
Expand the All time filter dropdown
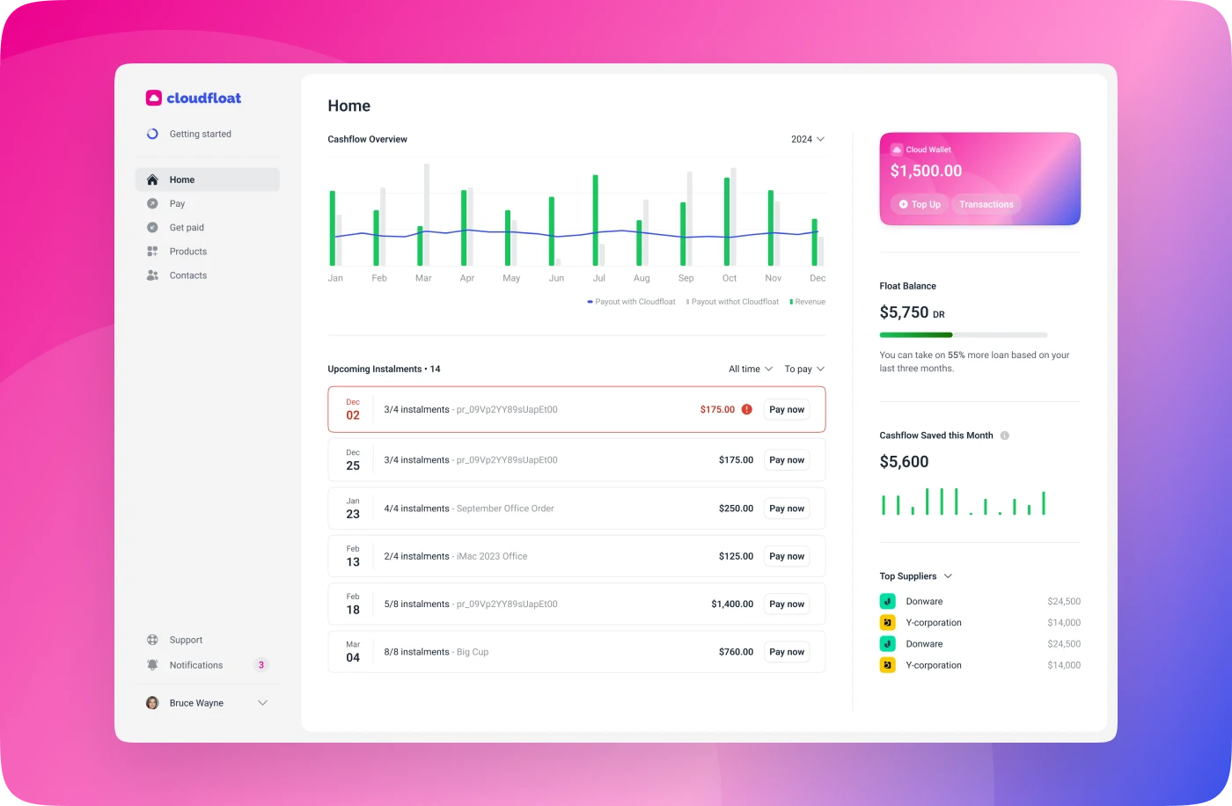[x=749, y=369]
